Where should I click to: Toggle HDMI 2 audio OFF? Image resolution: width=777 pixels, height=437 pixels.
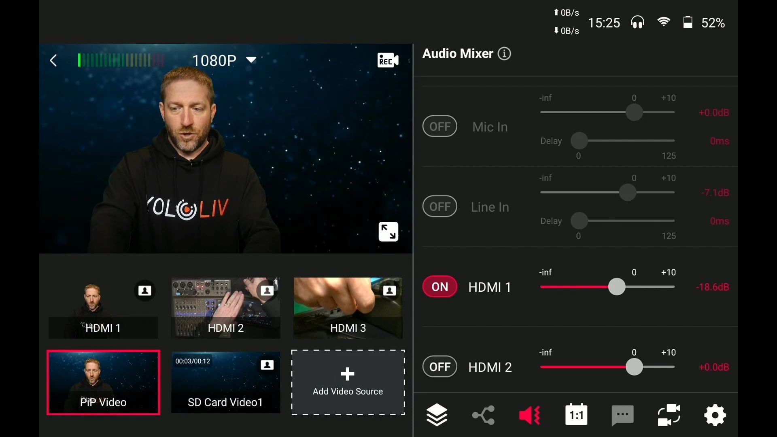tap(440, 367)
